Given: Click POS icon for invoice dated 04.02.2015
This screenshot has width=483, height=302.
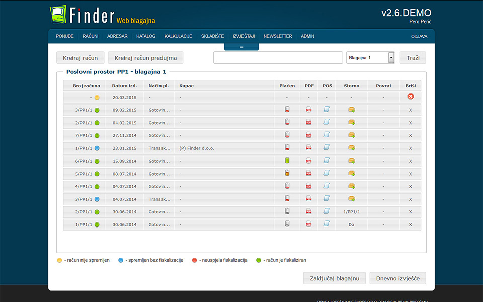Looking at the screenshot, I should (x=326, y=122).
